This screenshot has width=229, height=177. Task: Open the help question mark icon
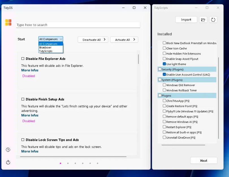point(8,150)
